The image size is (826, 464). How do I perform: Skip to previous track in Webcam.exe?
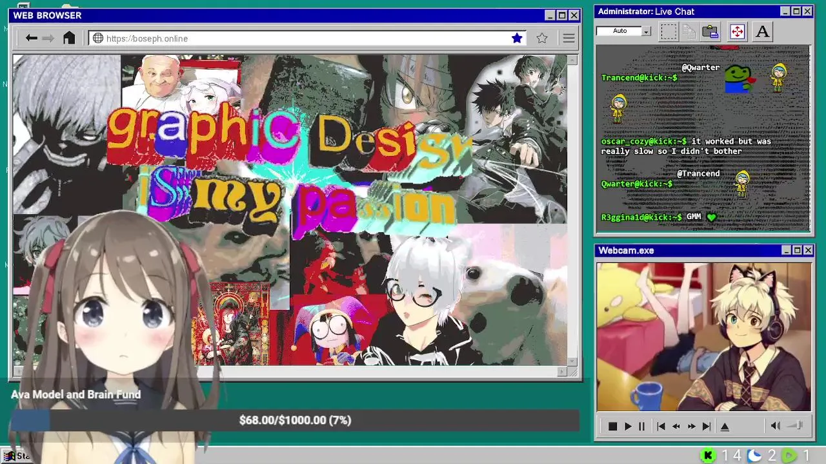click(x=661, y=426)
